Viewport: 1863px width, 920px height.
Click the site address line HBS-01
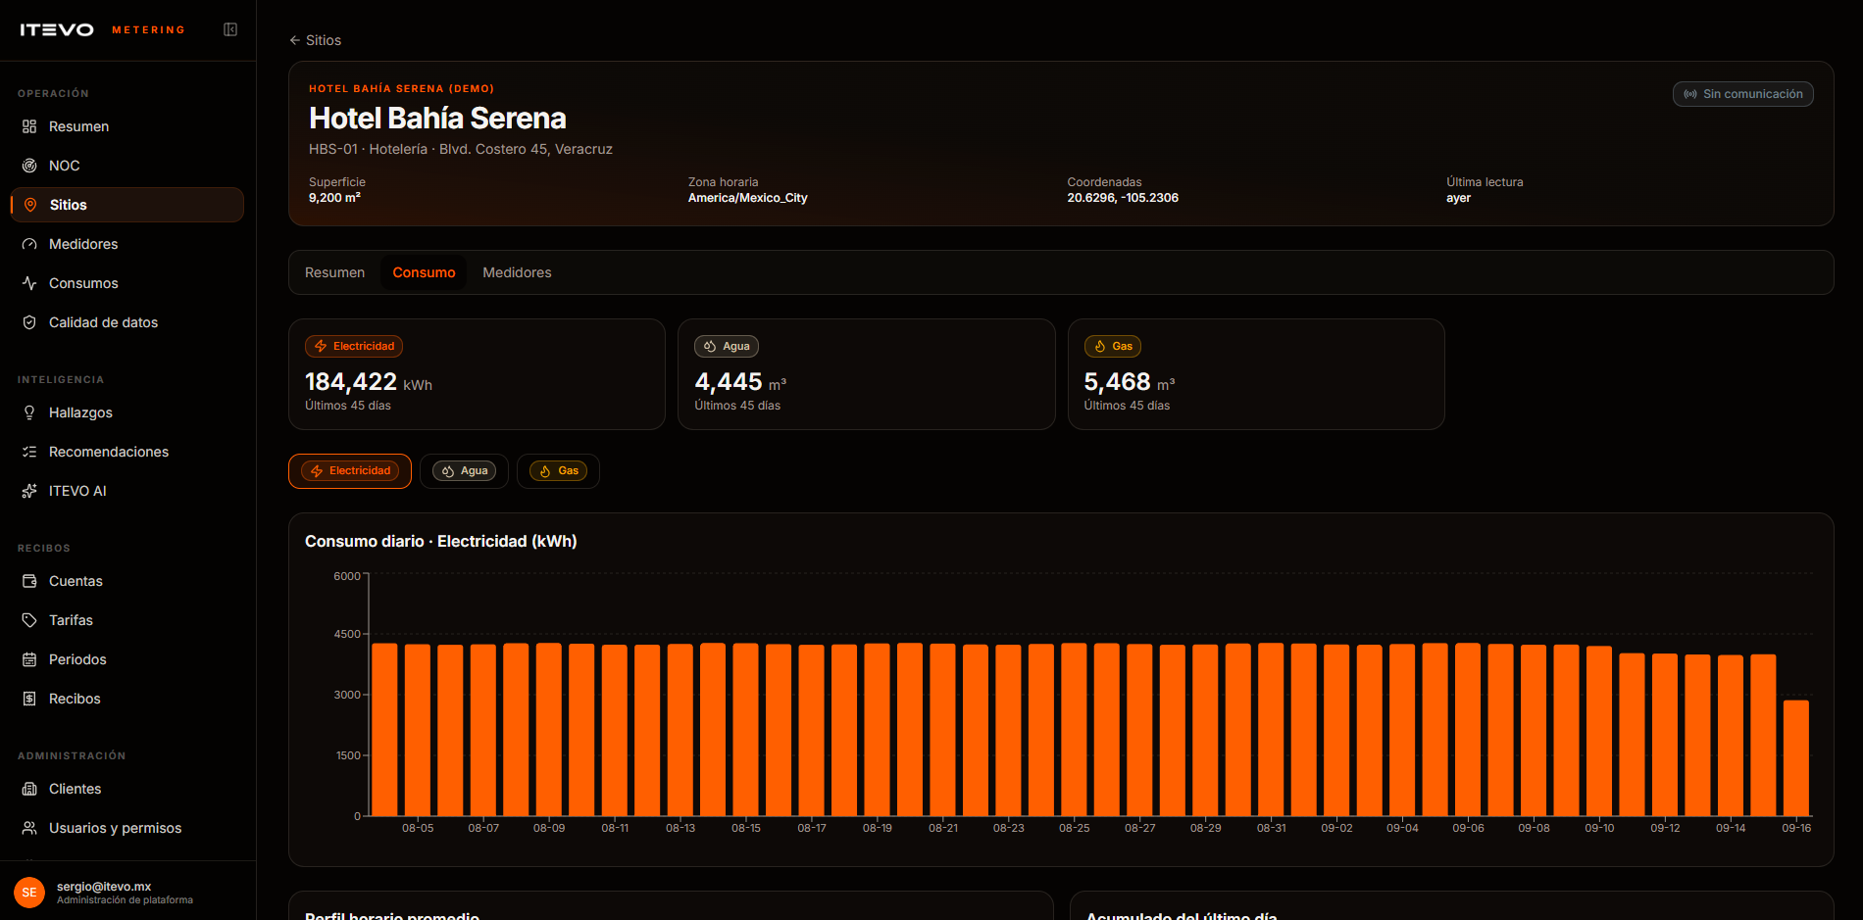click(x=461, y=149)
